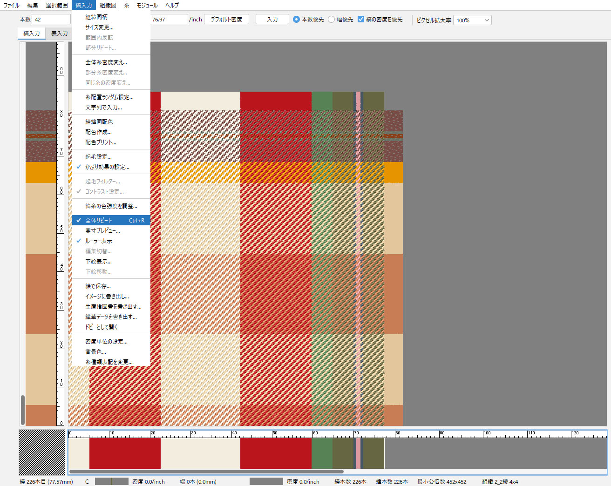Select the 縞入力 tab
611x486 pixels.
tap(32, 34)
